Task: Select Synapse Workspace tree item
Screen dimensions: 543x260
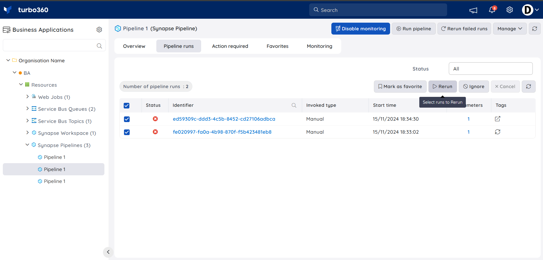Action: pos(67,133)
